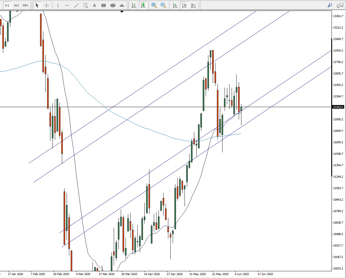Click the current price label 12163.5

click(x=339, y=107)
